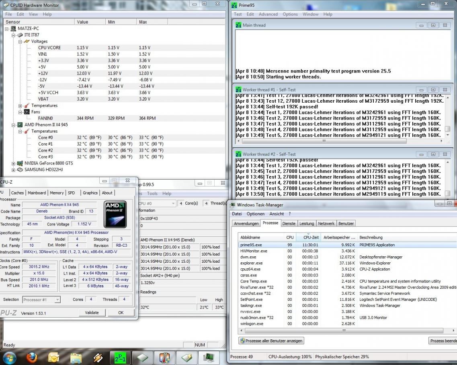
Task: Select the explorer.exe process row
Action: (347, 263)
